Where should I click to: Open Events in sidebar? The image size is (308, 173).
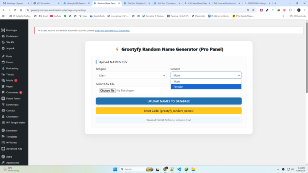tap(10, 62)
